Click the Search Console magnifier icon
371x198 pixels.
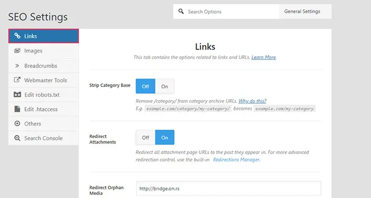tap(17, 138)
